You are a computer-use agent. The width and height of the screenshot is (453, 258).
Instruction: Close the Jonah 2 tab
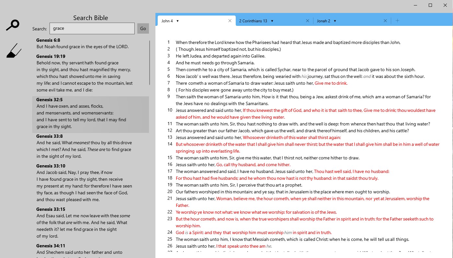(x=385, y=20)
